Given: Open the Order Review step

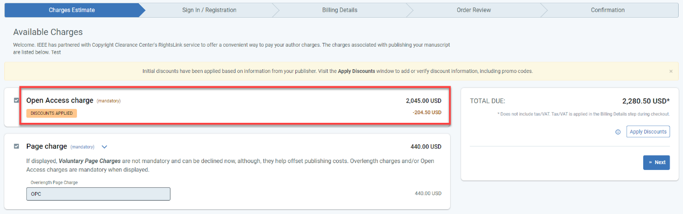Looking at the screenshot, I should pyautogui.click(x=473, y=10).
